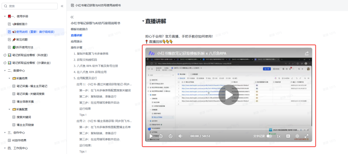This screenshot has height=154, width=348.
Task: Go to step 1. 复制并配置飞书多维表格
Action: [91, 54]
